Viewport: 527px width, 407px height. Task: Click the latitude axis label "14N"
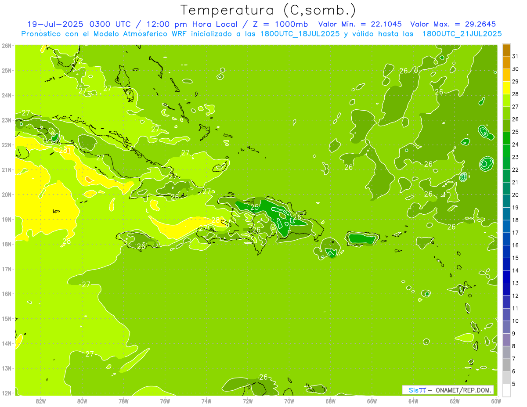[7, 343]
